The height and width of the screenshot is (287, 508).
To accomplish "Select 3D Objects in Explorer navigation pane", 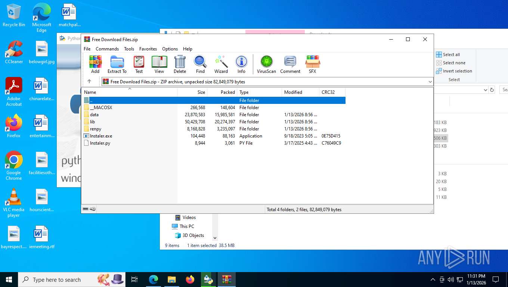I will [x=189, y=235].
